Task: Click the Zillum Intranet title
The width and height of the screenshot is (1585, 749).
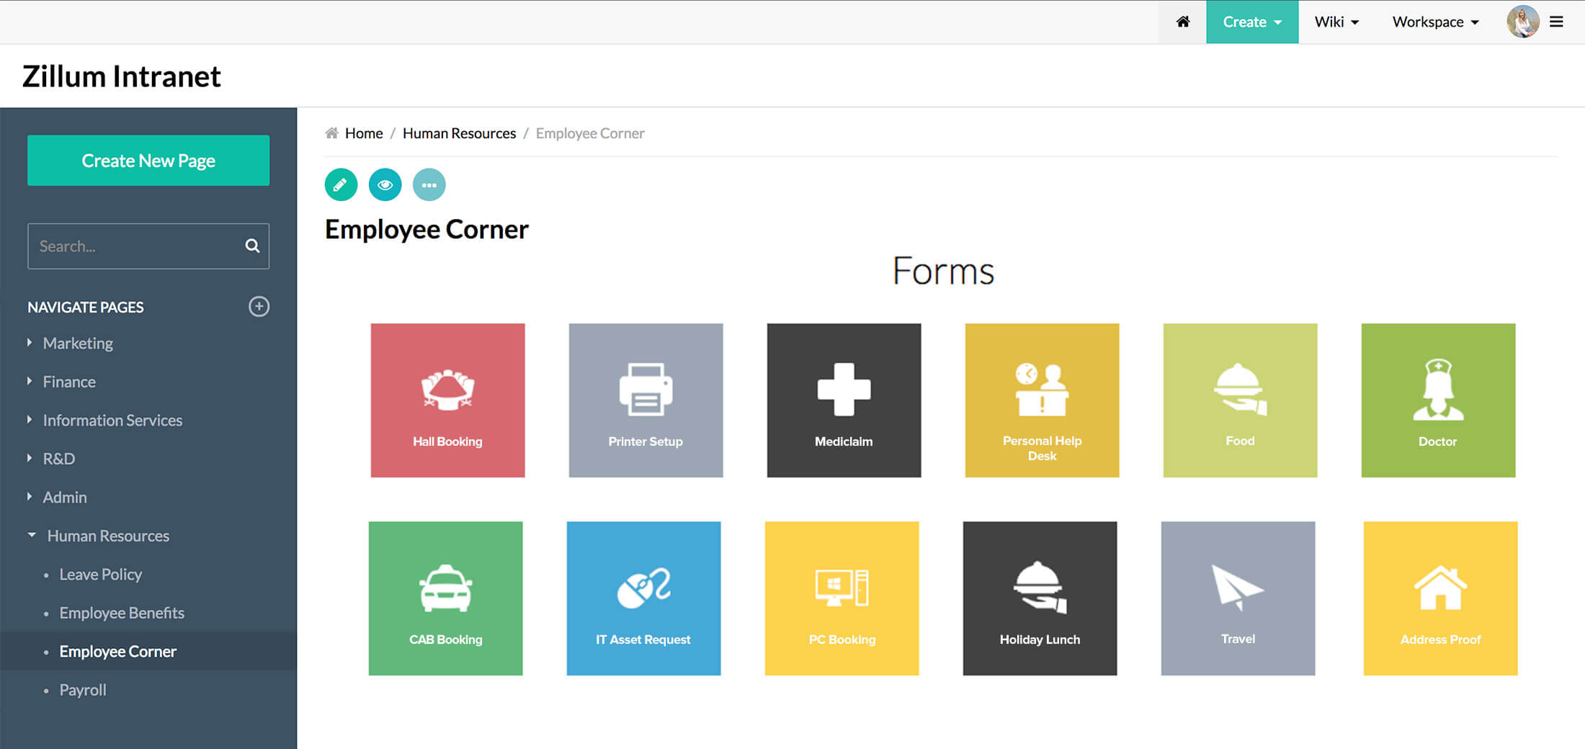Action: (x=122, y=76)
